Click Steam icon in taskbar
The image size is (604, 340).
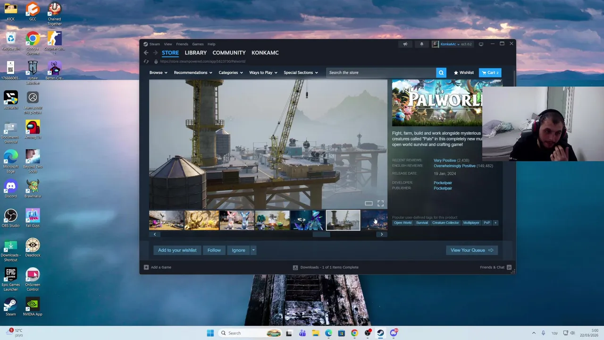click(380, 333)
